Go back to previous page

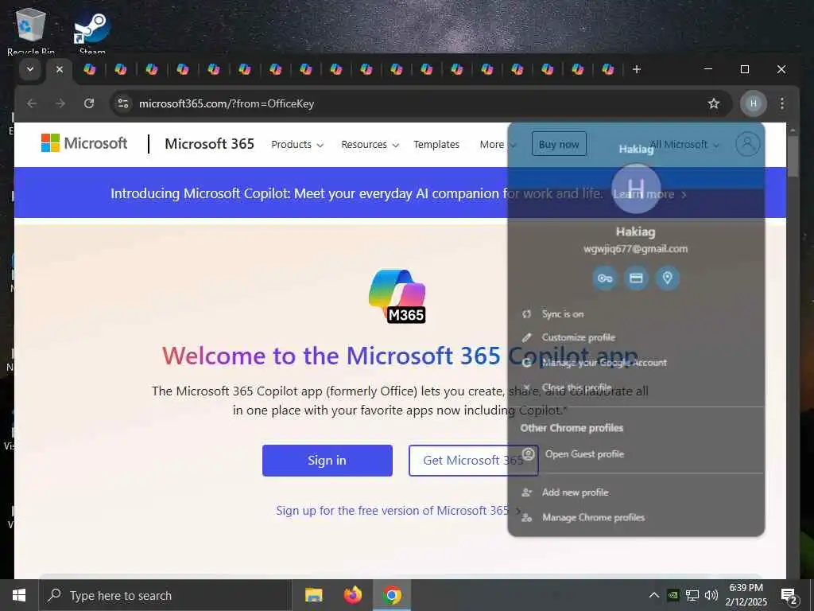coord(32,103)
